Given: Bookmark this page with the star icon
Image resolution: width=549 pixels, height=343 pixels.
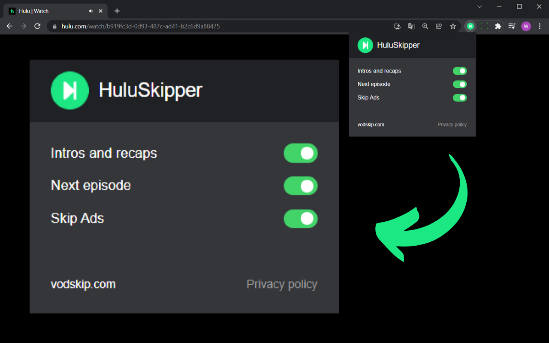Looking at the screenshot, I should (453, 26).
